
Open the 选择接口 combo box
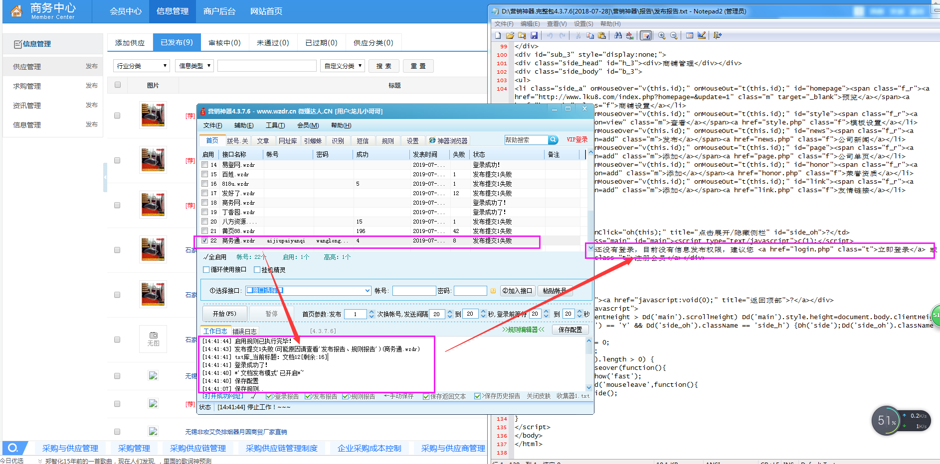point(367,290)
